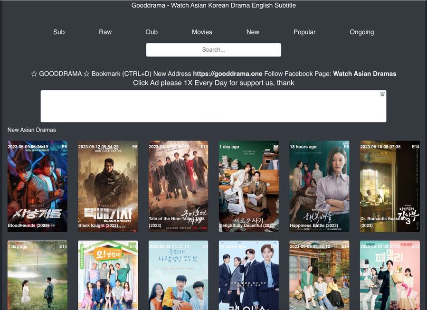Open the Oh! Youngsim poster in second row
Screen dimensions: 427x310
[x=107, y=275]
